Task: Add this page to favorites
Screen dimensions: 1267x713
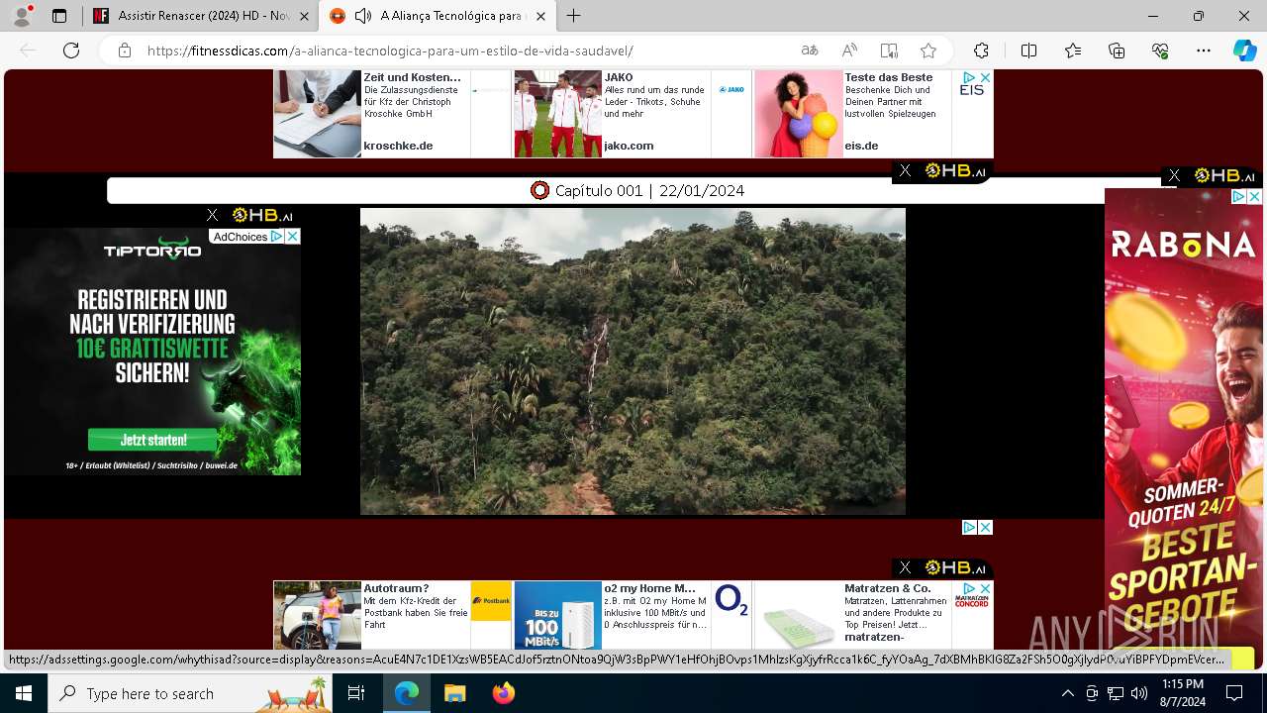Action: pyautogui.click(x=927, y=51)
